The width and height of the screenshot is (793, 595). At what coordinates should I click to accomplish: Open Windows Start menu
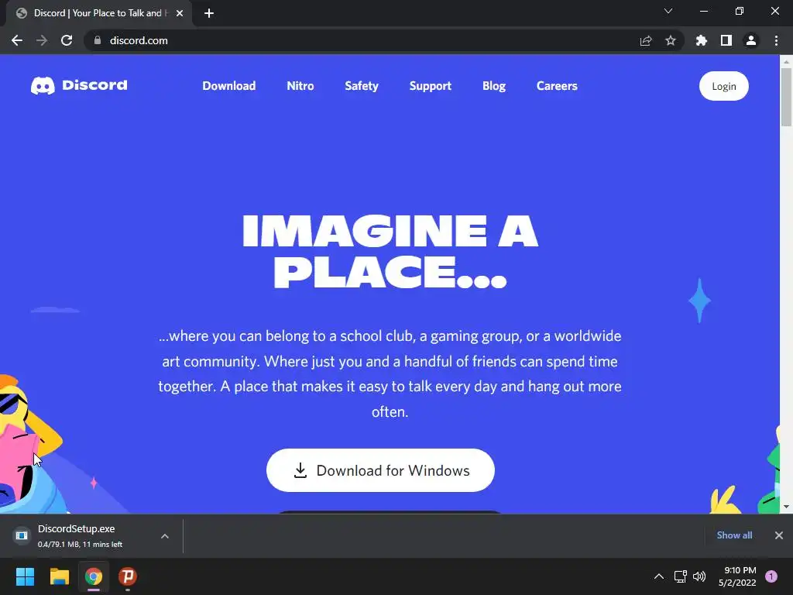(25, 576)
